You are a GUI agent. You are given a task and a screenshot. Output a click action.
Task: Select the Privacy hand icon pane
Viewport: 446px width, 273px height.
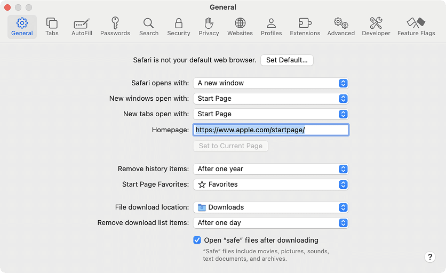pyautogui.click(x=209, y=27)
